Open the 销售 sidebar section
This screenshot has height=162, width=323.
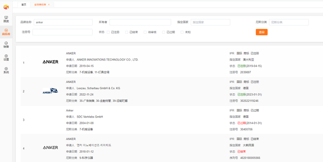(x=6, y=45)
